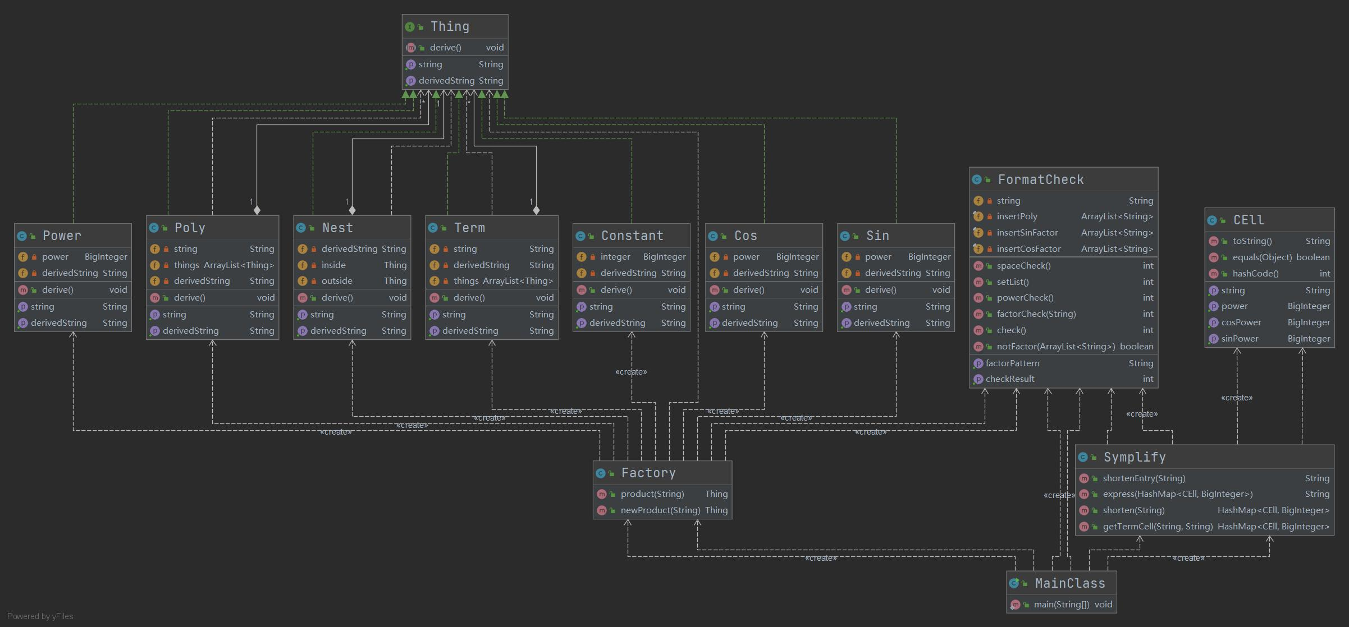The height and width of the screenshot is (627, 1349).
Task: Click the Term class name
Action: click(469, 228)
